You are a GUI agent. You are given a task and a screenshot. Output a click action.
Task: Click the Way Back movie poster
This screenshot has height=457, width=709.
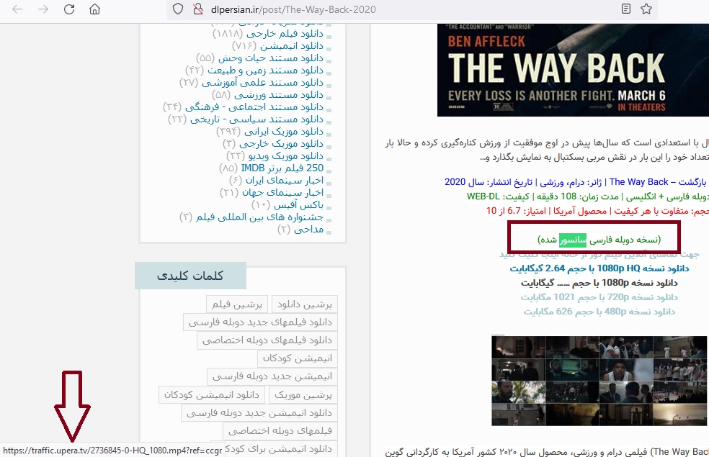tap(573, 70)
